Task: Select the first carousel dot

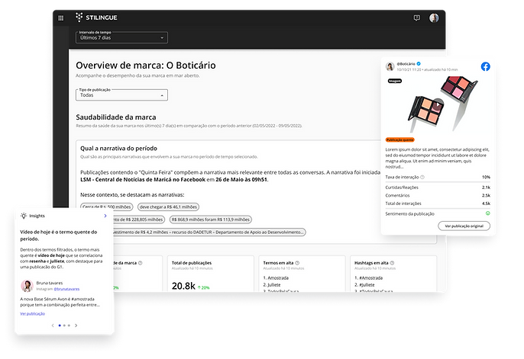Action: [x=60, y=325]
